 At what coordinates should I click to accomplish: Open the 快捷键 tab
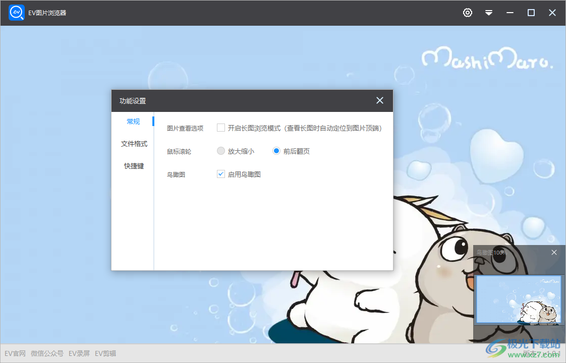point(134,166)
